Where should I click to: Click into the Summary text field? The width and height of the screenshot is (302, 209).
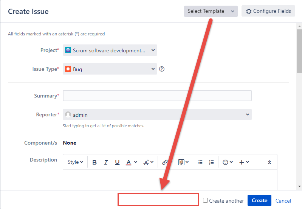157,96
